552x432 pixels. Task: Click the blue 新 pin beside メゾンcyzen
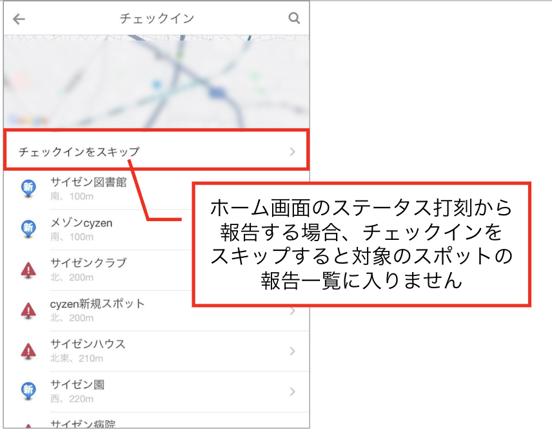28,229
